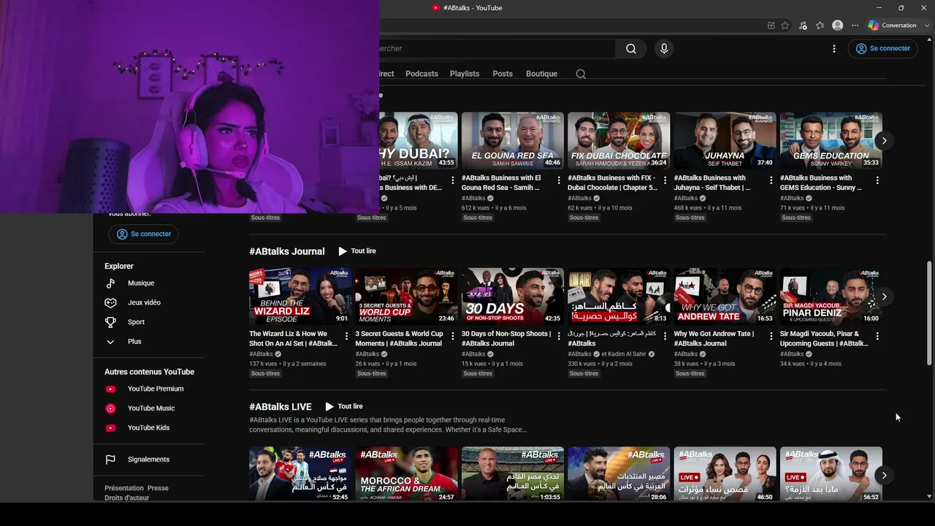Show next videos in #ABtalks Journal row
The image size is (935, 526).
[884, 297]
